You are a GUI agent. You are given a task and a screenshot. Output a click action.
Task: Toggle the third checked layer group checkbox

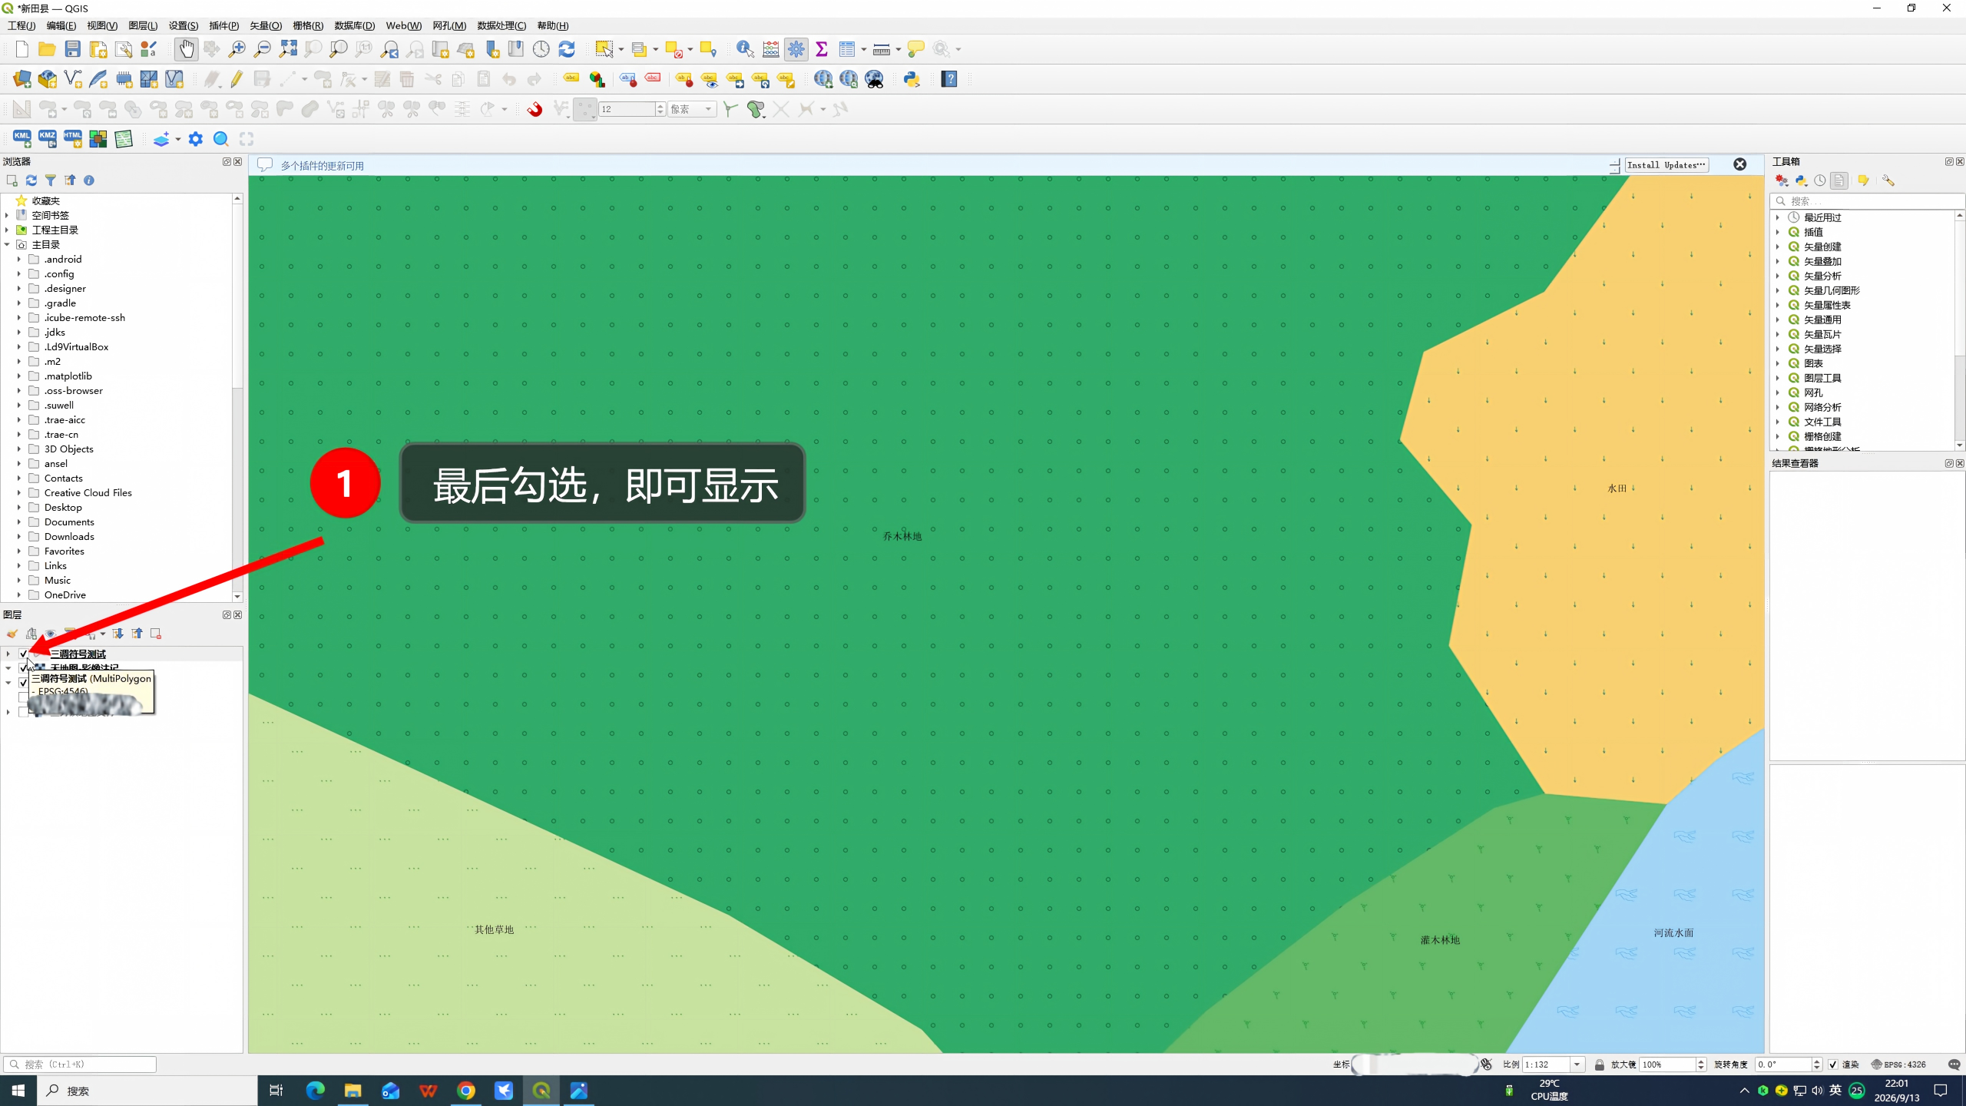pyautogui.click(x=23, y=683)
